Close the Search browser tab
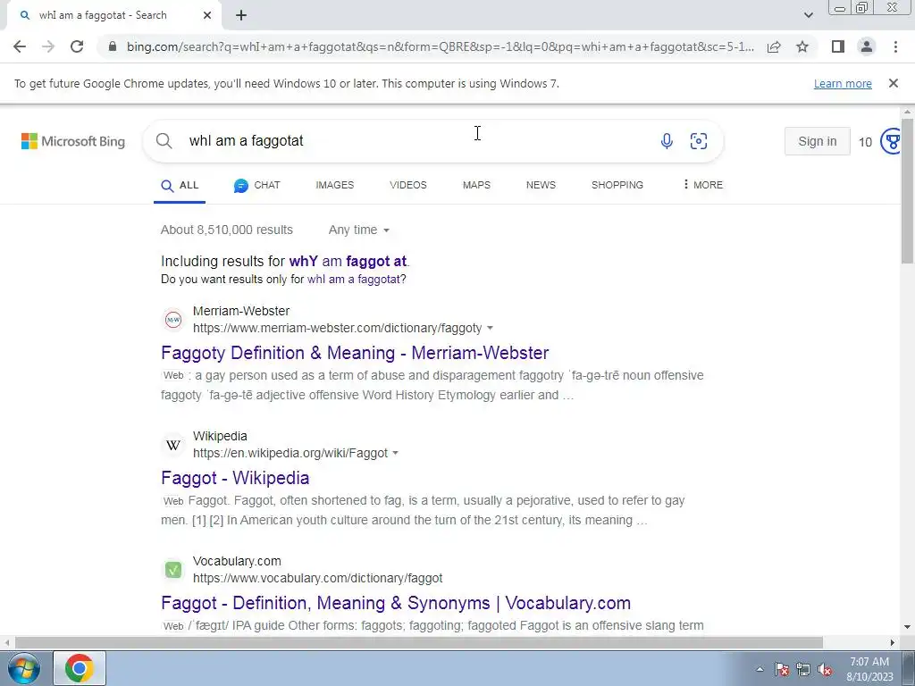The image size is (915, 686). coord(207,15)
